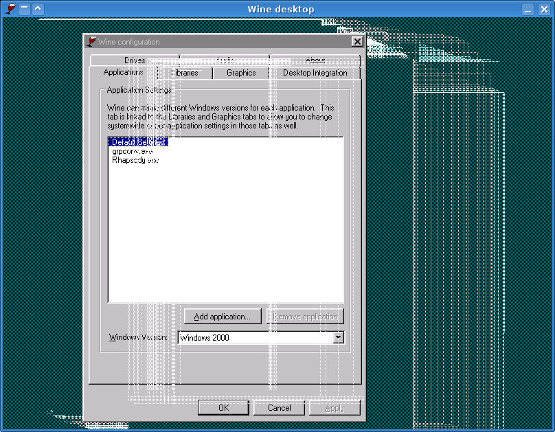Viewport: 555px width, 432px height.
Task: Click the Windows 2000 version combo box
Action: pos(254,338)
